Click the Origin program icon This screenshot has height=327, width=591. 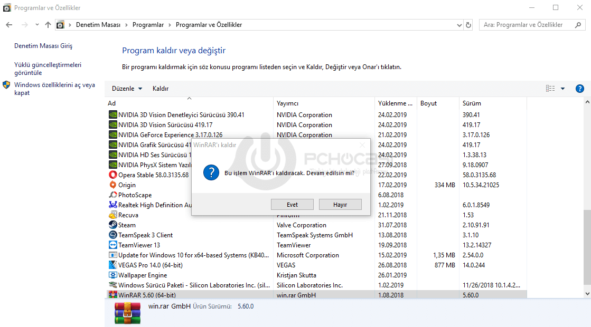(112, 185)
